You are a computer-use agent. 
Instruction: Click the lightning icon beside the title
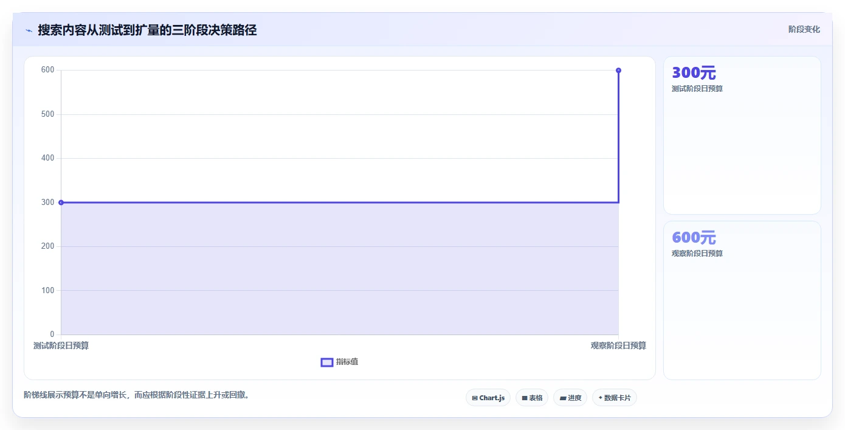(29, 30)
